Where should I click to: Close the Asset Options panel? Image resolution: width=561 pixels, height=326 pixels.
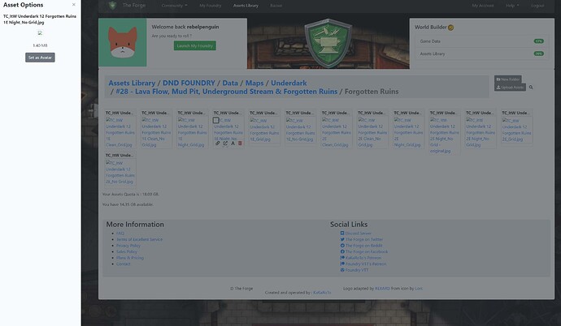74,5
